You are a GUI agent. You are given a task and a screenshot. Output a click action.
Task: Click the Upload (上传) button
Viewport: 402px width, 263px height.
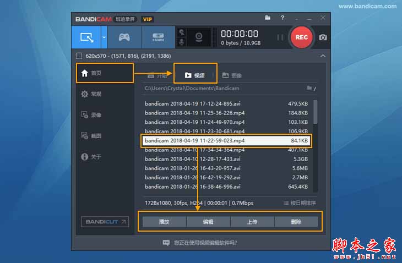[x=252, y=222]
